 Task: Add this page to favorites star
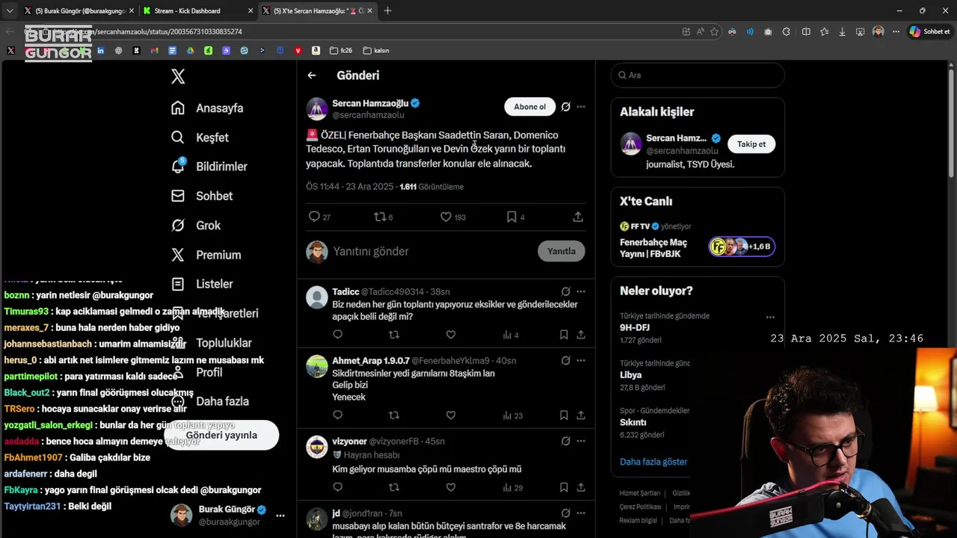pyautogui.click(x=715, y=31)
